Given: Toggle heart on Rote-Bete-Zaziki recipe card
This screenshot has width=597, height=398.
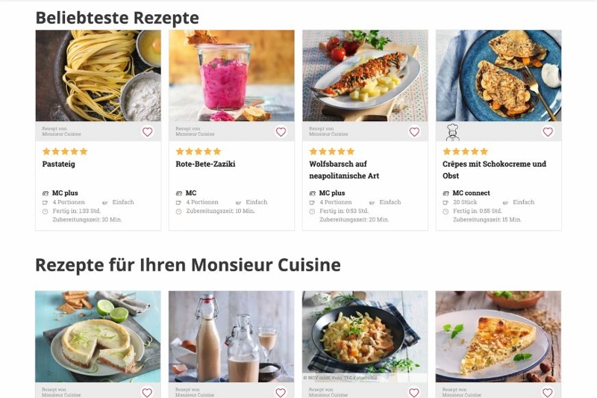Looking at the screenshot, I should [281, 131].
